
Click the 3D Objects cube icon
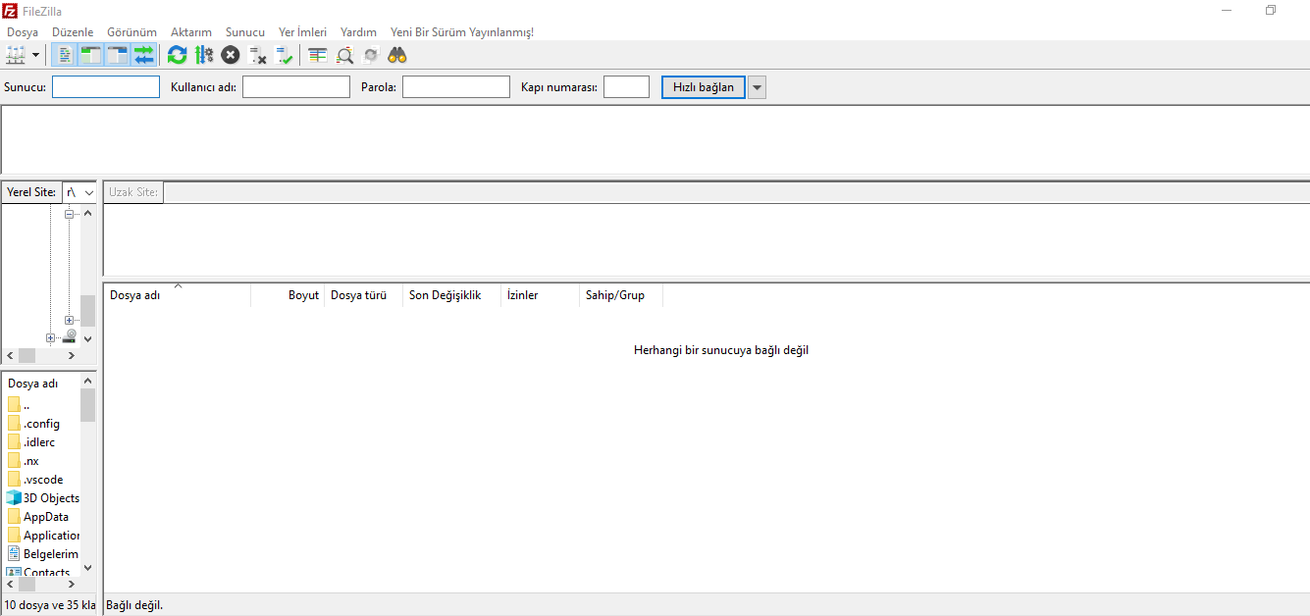(x=14, y=498)
